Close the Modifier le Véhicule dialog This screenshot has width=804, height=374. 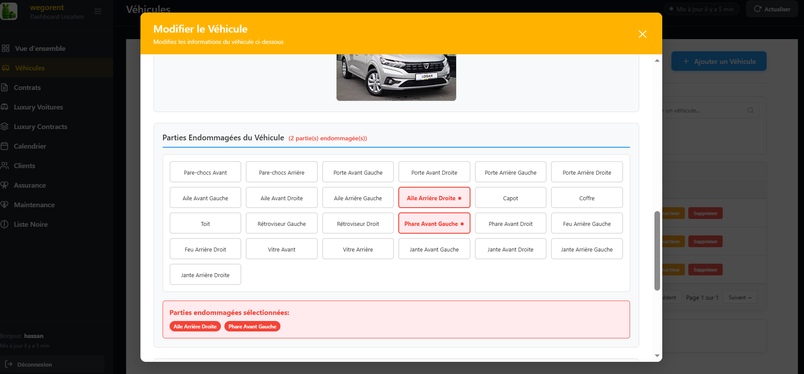coord(642,34)
